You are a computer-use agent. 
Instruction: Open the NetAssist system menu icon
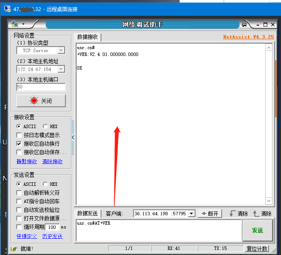15,24
